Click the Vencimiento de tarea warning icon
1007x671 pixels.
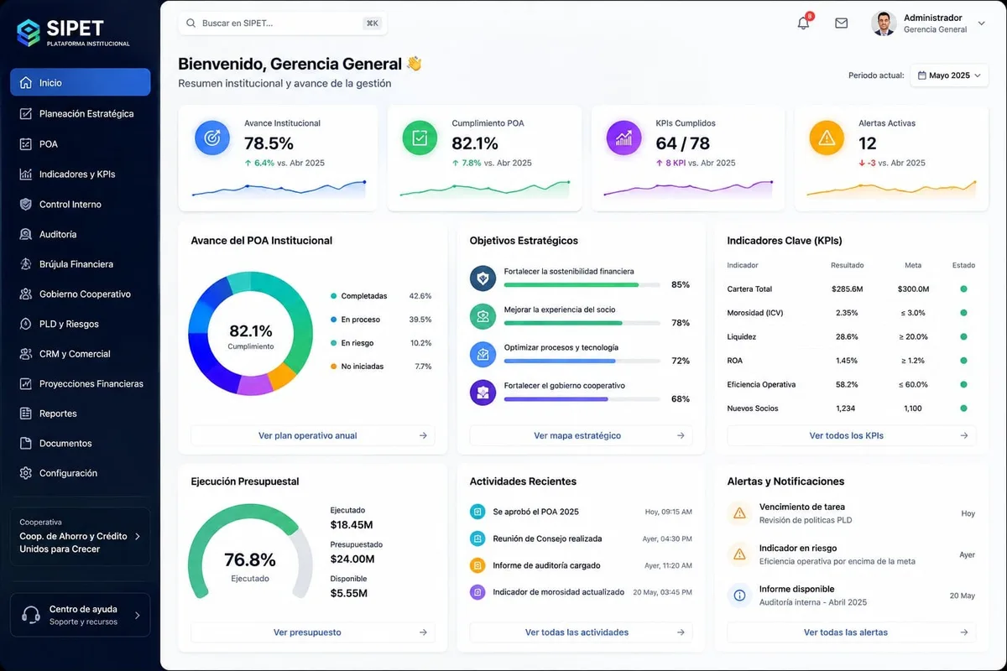tap(739, 512)
